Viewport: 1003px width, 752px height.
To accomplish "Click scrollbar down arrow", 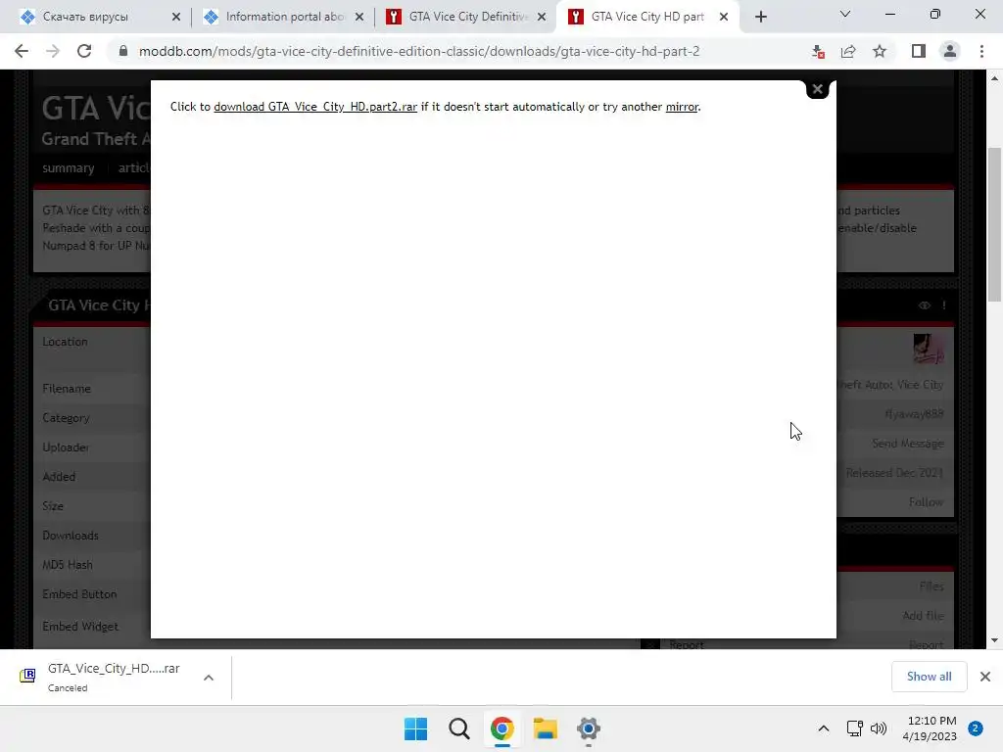I will 994,640.
